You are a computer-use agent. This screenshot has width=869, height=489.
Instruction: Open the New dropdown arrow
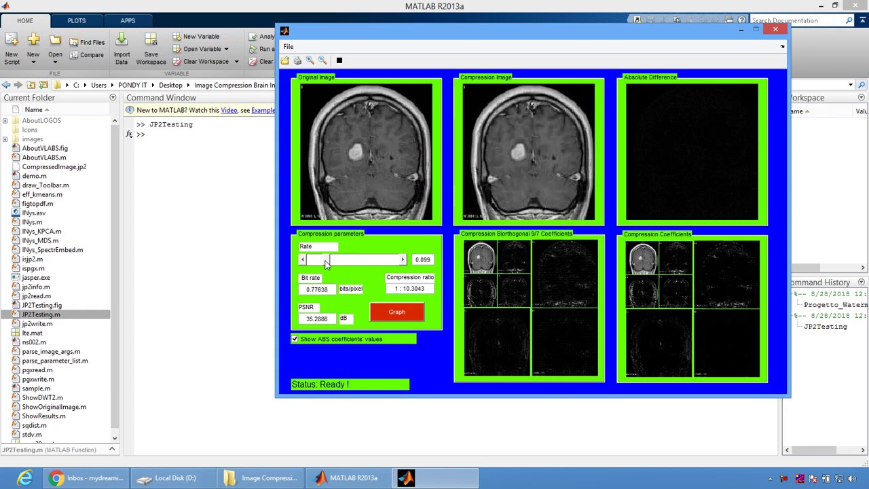tap(33, 62)
